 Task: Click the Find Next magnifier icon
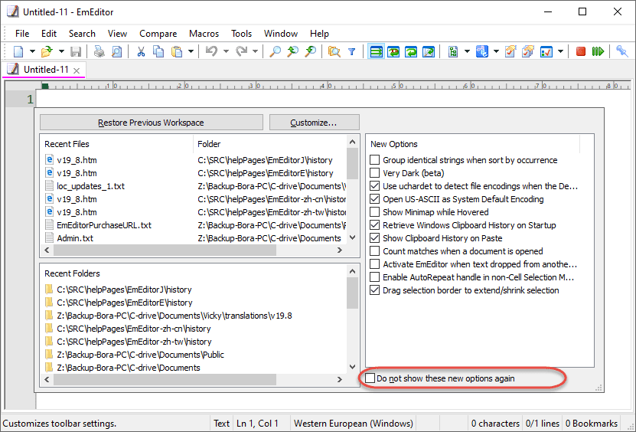(310, 51)
